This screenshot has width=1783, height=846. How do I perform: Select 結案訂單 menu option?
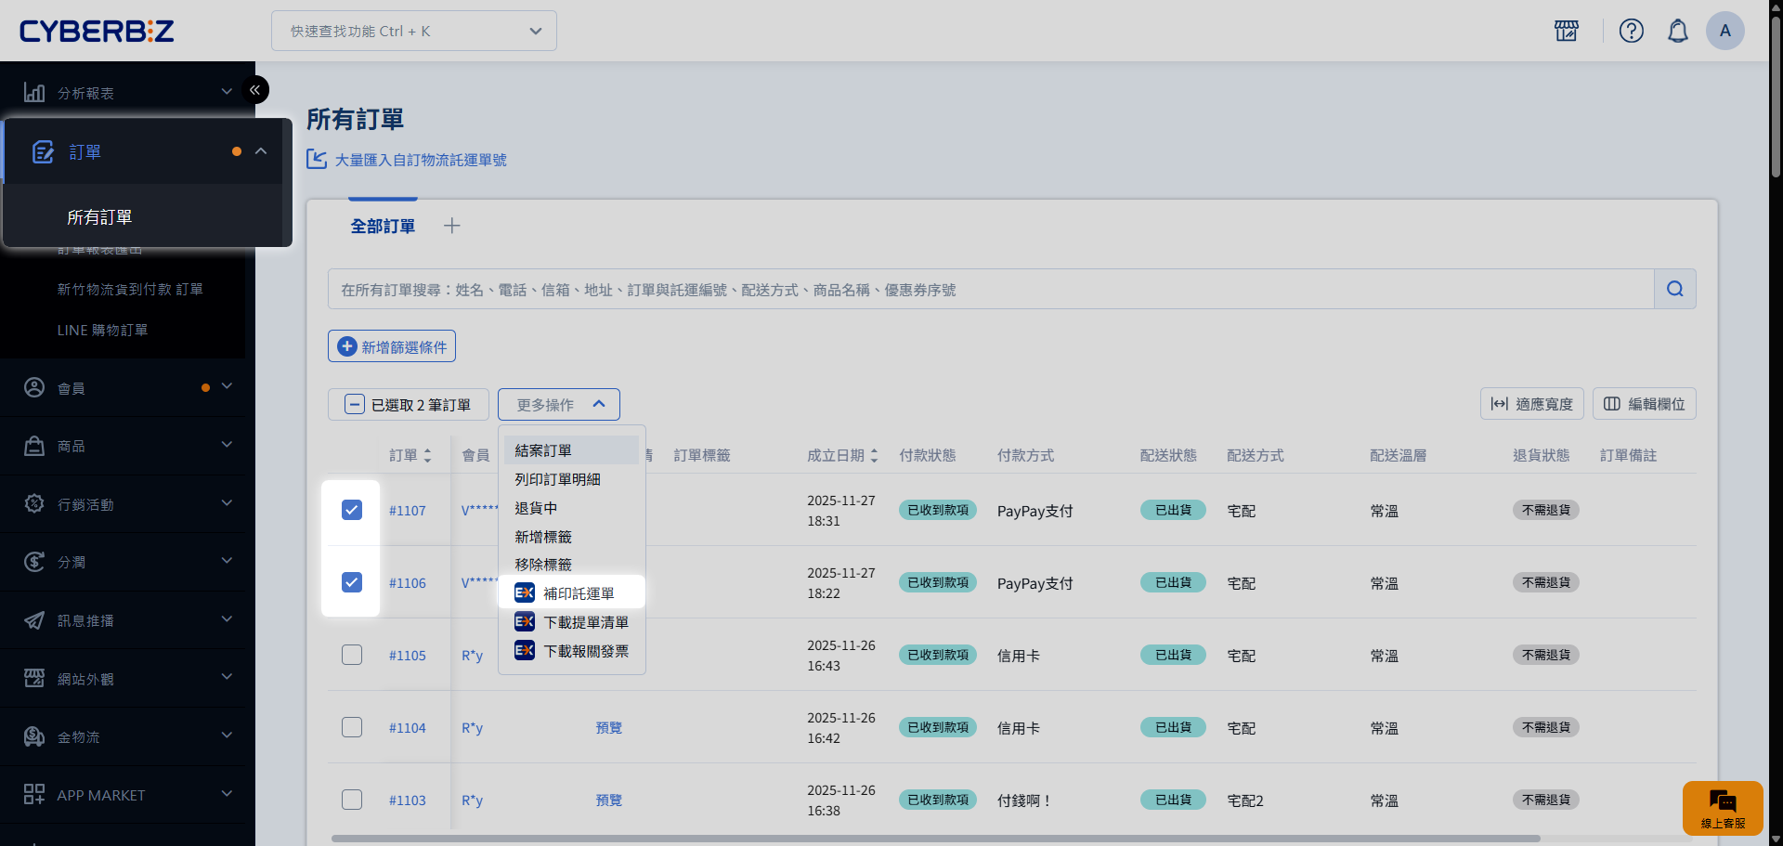(x=543, y=450)
